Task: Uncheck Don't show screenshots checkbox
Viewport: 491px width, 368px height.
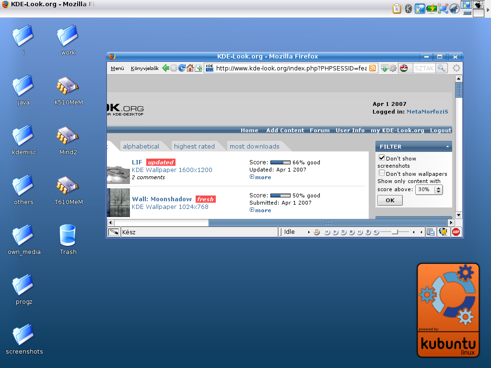Action: coord(382,157)
